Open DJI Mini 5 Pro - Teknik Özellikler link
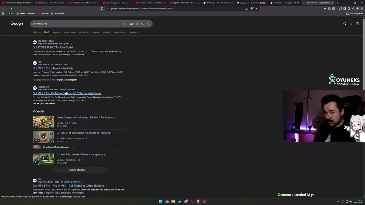The height and width of the screenshot is (205, 365). tap(53, 68)
